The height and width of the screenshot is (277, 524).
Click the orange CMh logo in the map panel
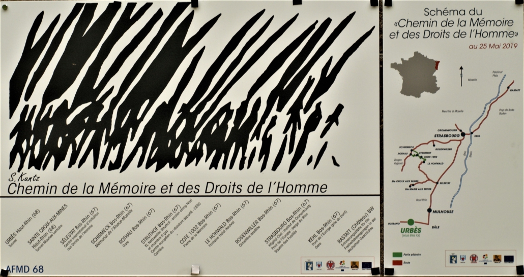497,258
